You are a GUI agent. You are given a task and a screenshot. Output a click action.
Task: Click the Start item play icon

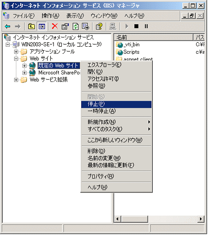point(127,26)
